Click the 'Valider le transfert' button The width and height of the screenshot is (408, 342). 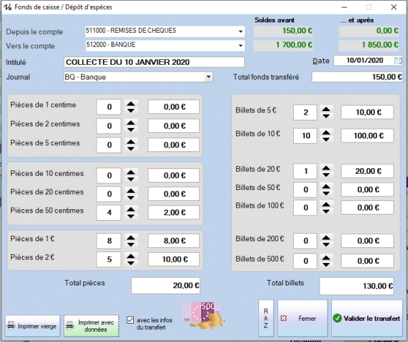[367, 318]
